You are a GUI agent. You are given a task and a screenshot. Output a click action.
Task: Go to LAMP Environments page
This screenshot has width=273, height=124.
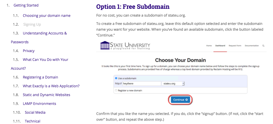(x=39, y=104)
